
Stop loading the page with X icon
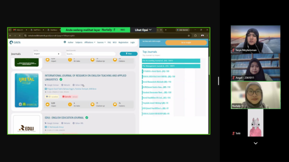(x=20, y=36)
